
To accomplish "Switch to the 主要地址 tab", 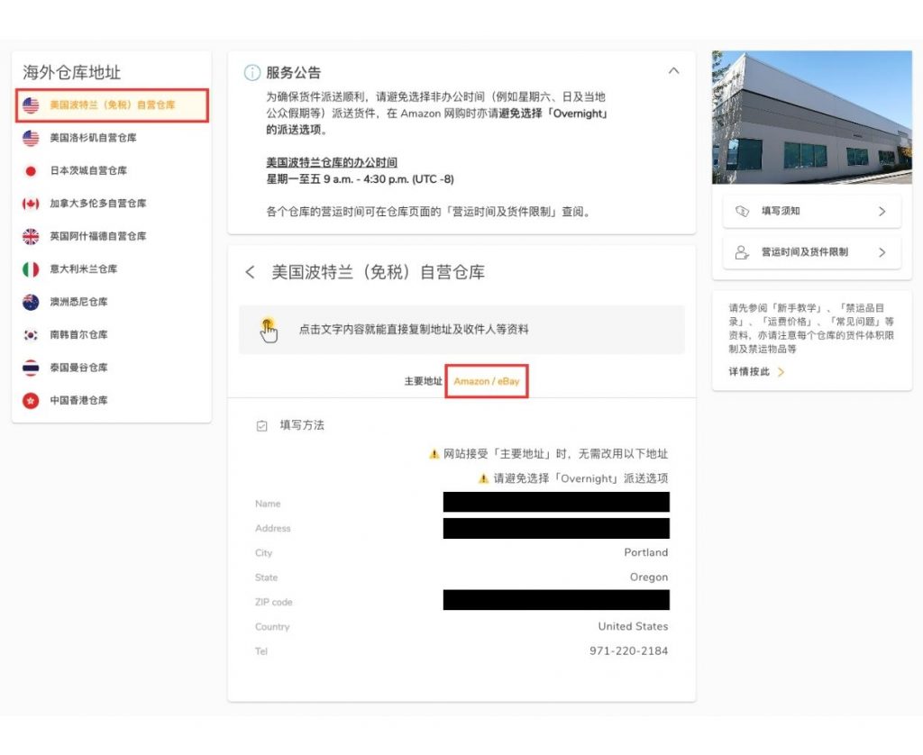I will [424, 381].
